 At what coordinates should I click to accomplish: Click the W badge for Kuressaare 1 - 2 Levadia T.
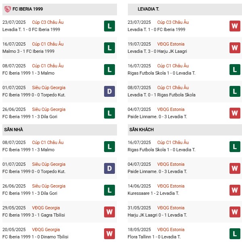pos(235,190)
